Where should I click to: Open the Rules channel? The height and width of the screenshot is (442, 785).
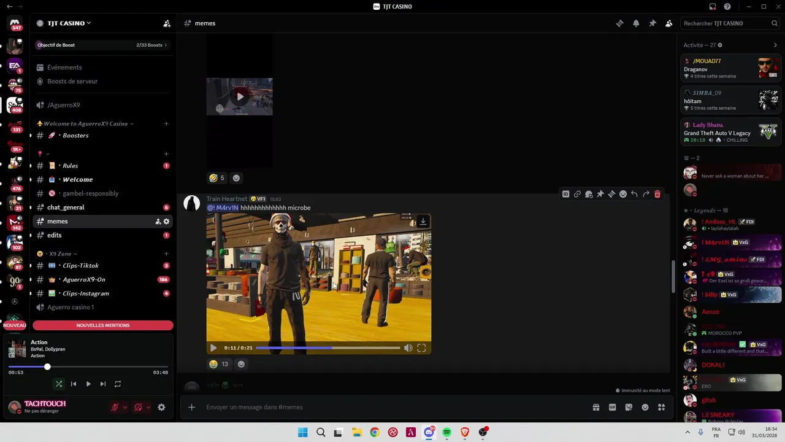coord(102,166)
